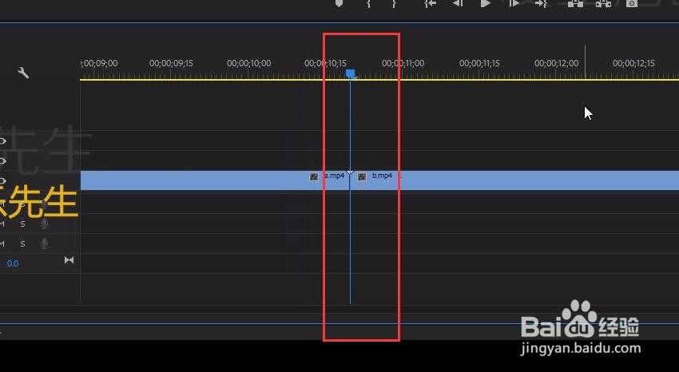679x372 pixels.
Task: Click the fx badge on b.mp4
Action: 362,176
